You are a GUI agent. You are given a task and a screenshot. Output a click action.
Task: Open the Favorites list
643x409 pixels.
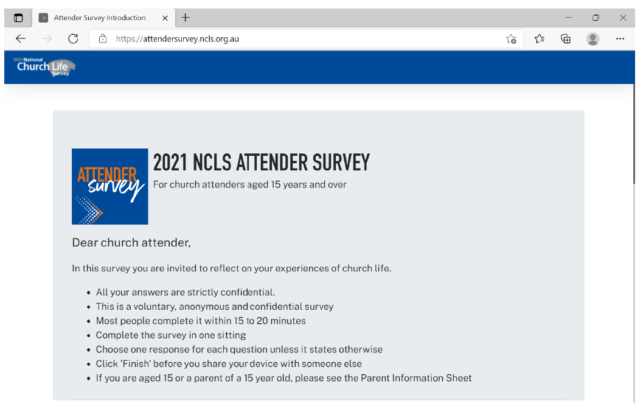(x=539, y=39)
